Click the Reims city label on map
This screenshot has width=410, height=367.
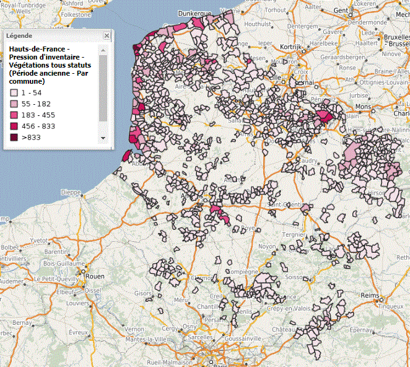click(369, 296)
